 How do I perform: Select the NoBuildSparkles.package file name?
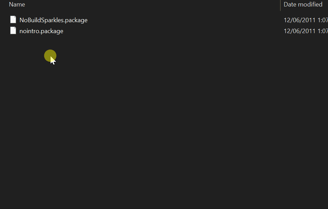[53, 20]
